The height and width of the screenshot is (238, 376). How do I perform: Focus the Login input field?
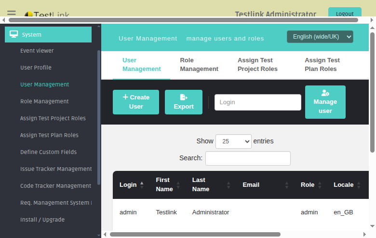coord(258,102)
